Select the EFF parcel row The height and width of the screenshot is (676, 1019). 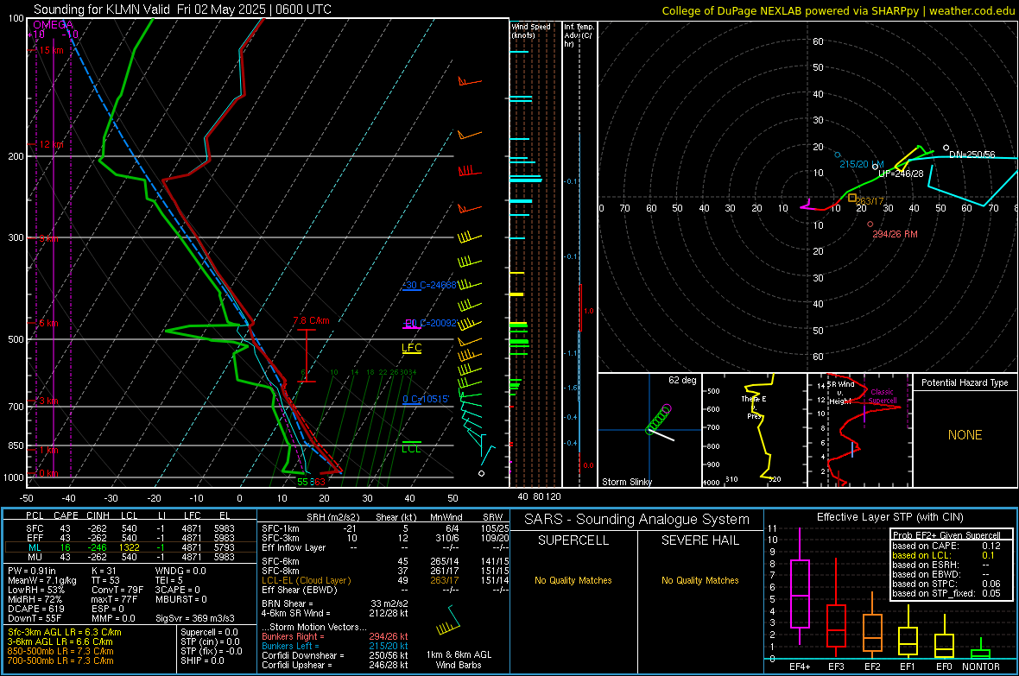[x=130, y=538]
